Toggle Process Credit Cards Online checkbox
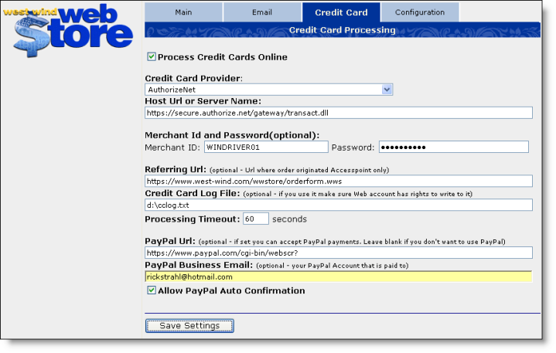 pyautogui.click(x=152, y=57)
